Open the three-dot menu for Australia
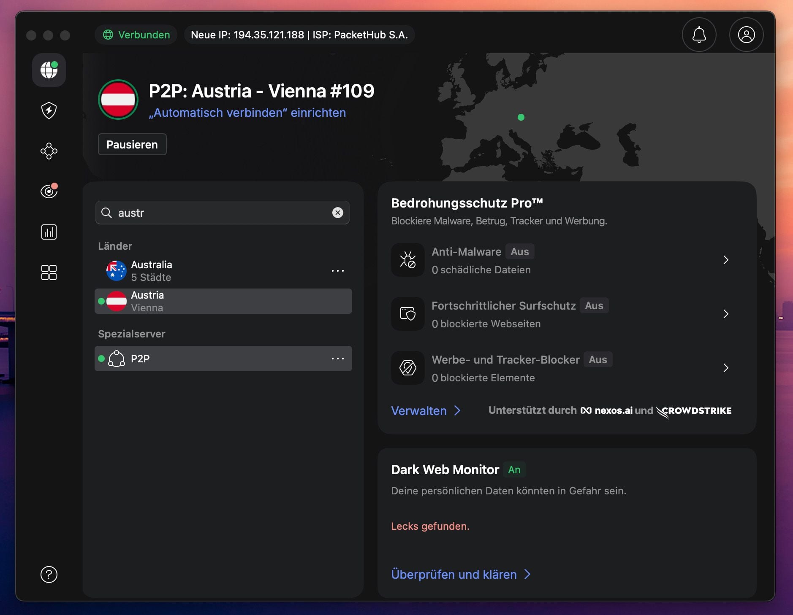The image size is (793, 615). coord(338,270)
